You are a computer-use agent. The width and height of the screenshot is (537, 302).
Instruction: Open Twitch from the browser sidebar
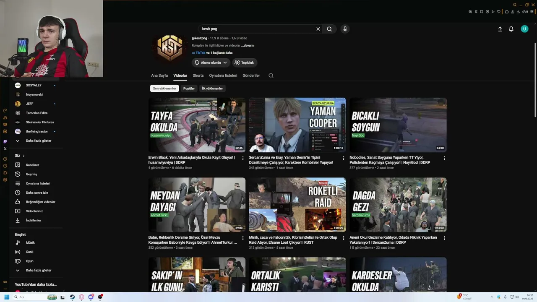[5, 141]
